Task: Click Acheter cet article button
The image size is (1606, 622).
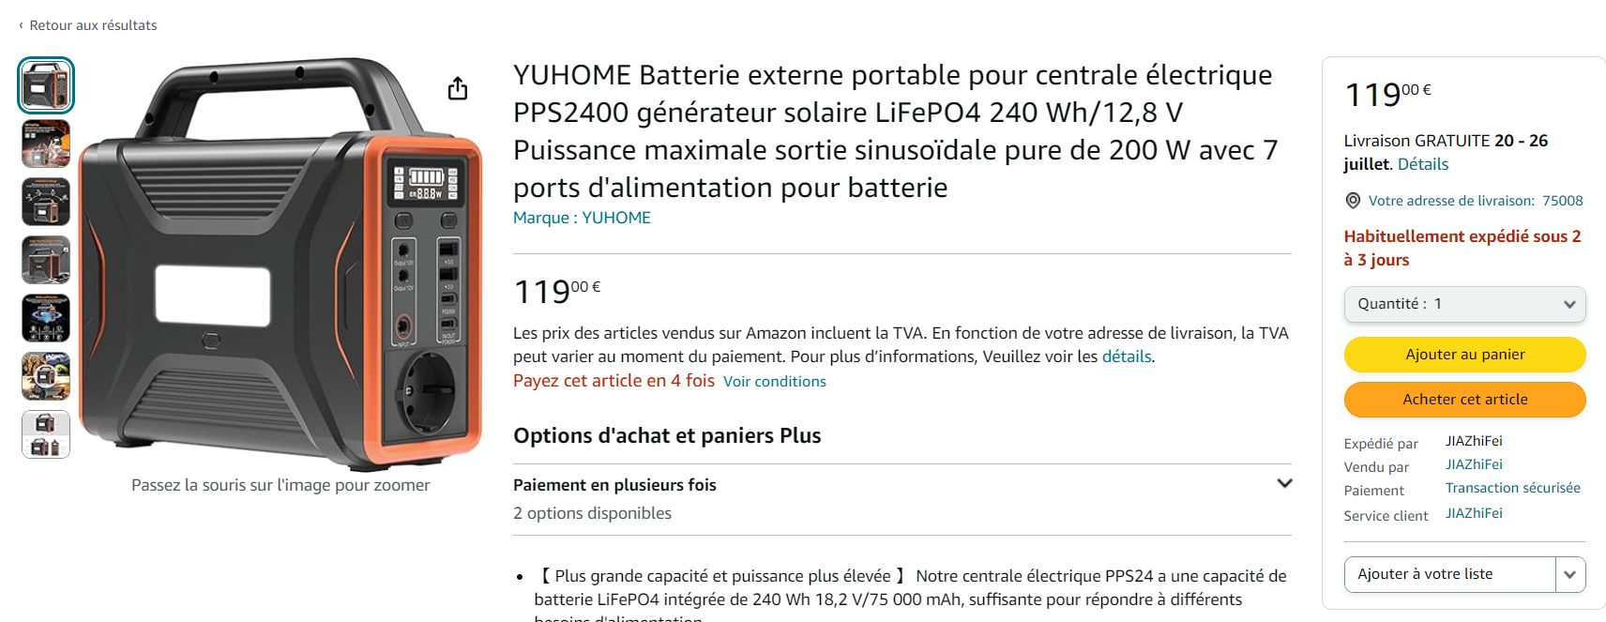Action: 1464,400
